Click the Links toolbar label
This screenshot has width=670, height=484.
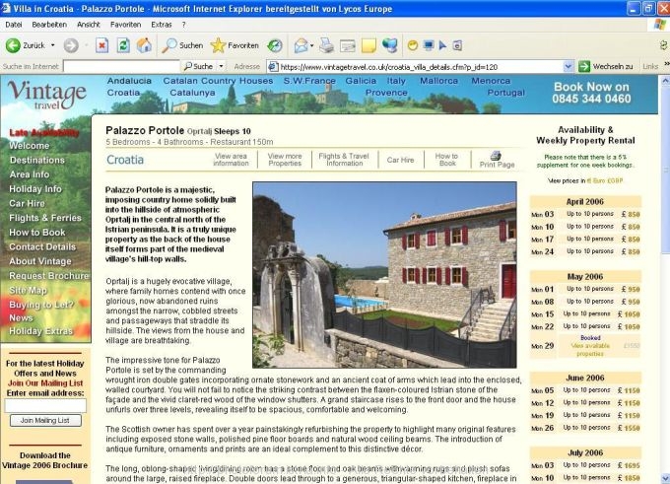[x=650, y=66]
